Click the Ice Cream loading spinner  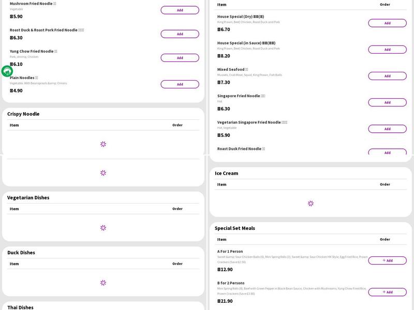tap(310, 204)
